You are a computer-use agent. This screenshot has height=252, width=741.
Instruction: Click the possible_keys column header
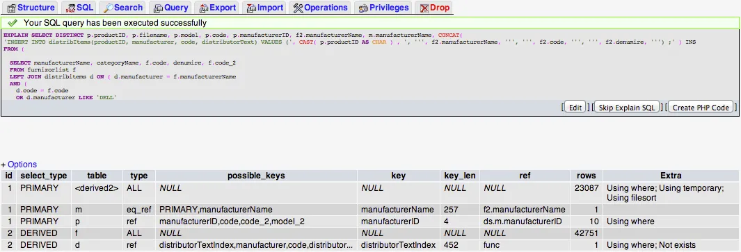[x=256, y=176]
